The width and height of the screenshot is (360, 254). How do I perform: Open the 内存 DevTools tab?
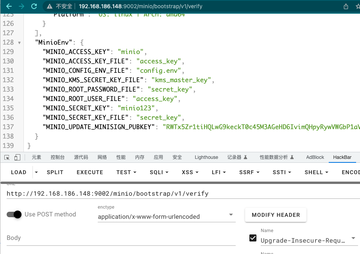(x=140, y=157)
